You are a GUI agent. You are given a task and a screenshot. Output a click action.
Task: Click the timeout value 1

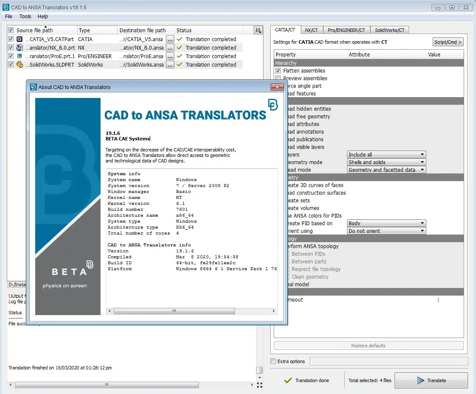point(438,300)
